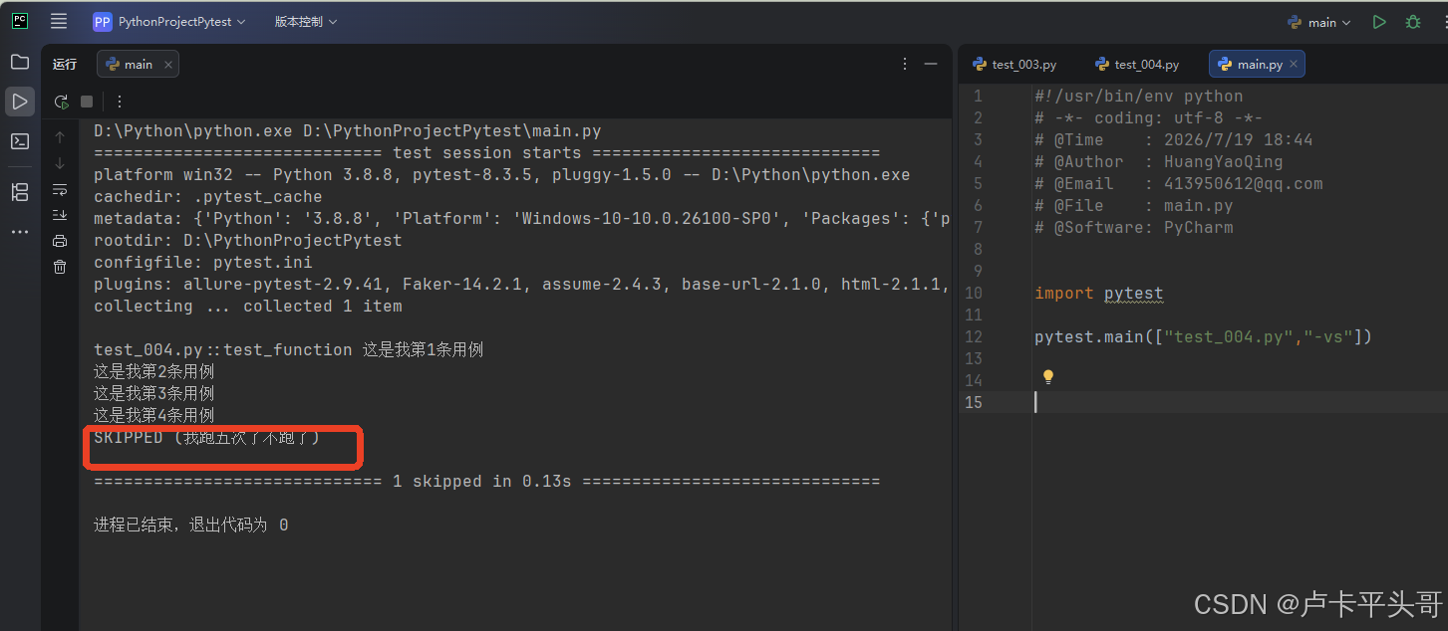Toggle soft-wrap in the console
This screenshot has height=631, width=1448.
pos(60,189)
